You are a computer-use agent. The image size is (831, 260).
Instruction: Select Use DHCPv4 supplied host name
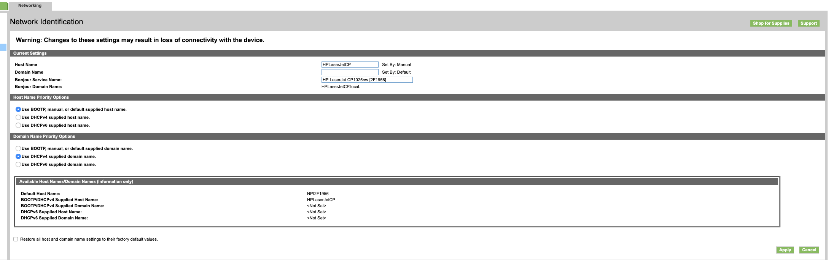pos(18,117)
